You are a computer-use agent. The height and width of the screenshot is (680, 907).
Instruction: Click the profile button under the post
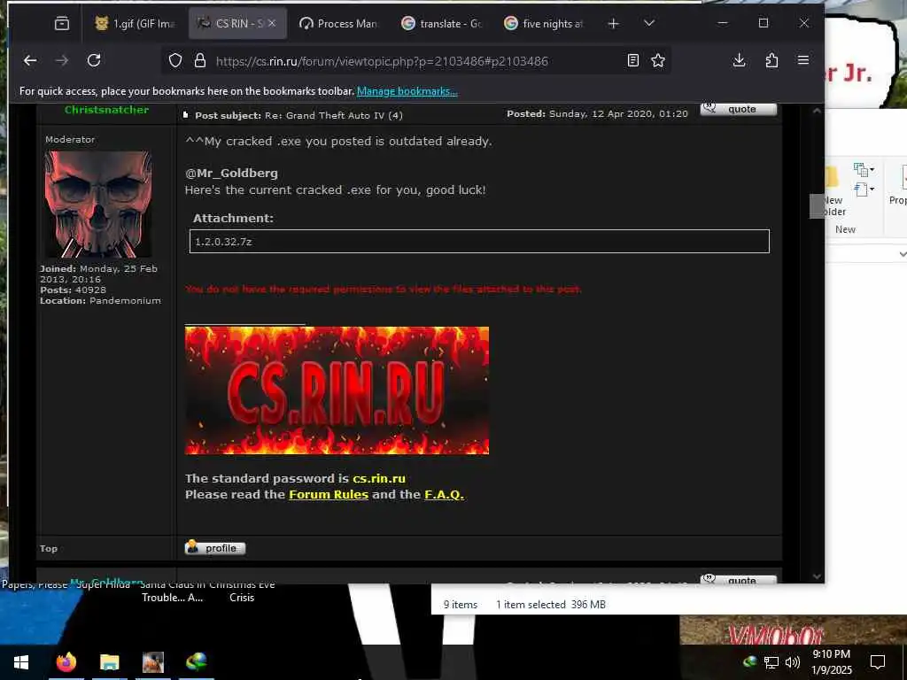pyautogui.click(x=215, y=547)
